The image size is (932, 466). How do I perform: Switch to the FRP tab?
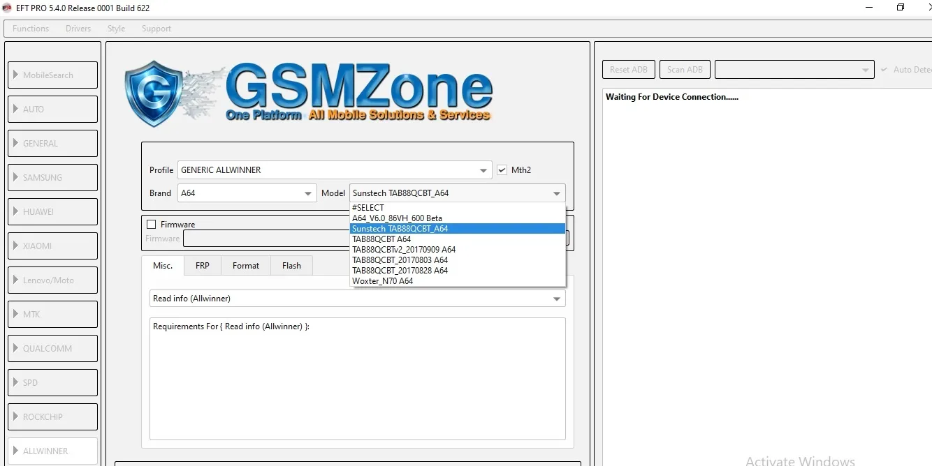(202, 266)
